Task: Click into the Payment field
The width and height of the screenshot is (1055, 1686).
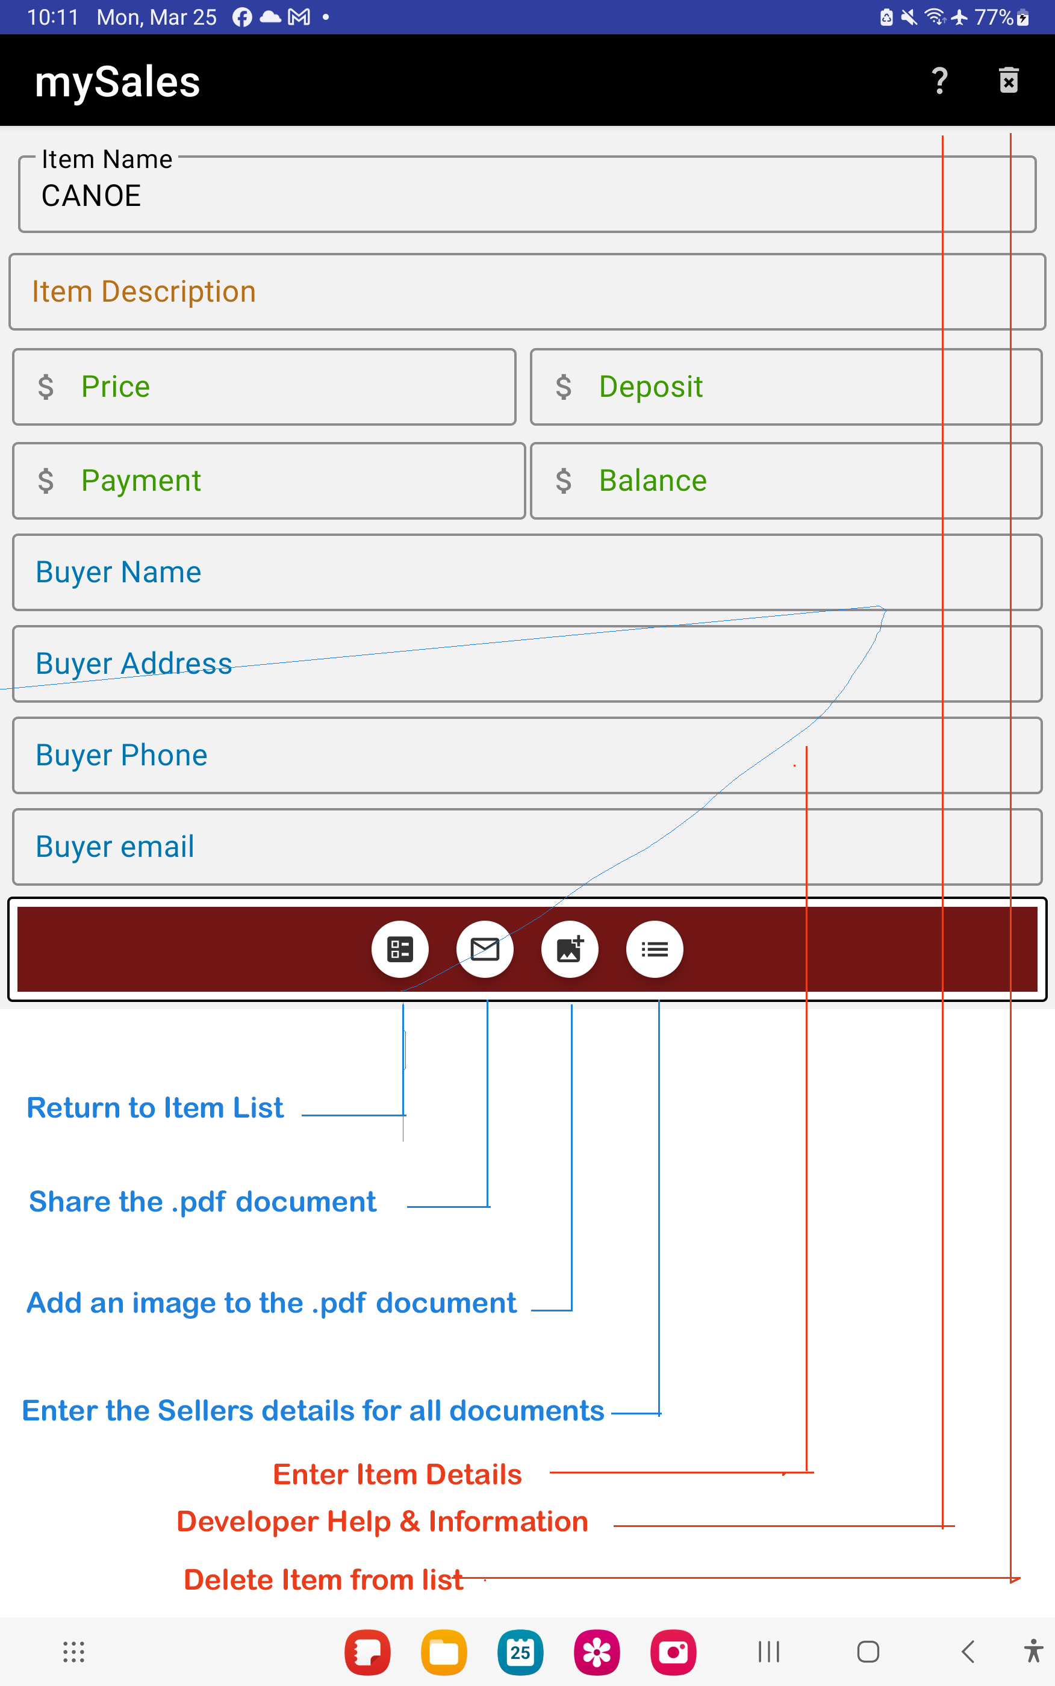Action: tap(269, 481)
